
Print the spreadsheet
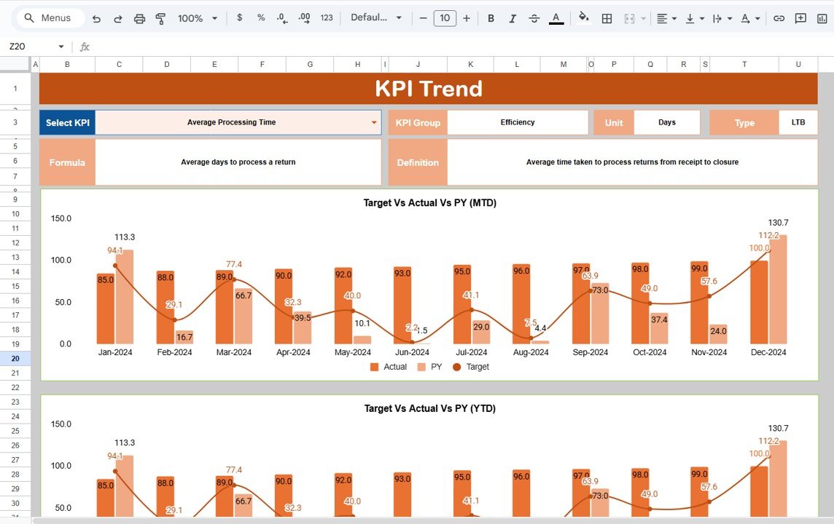[x=139, y=18]
